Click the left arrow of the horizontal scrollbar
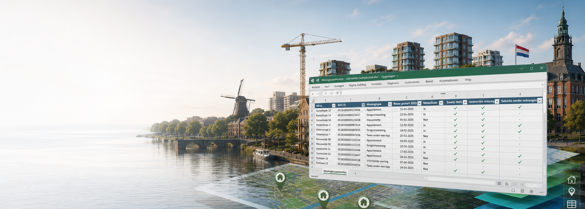Viewport: 585px width, 209px height. pos(425,178)
